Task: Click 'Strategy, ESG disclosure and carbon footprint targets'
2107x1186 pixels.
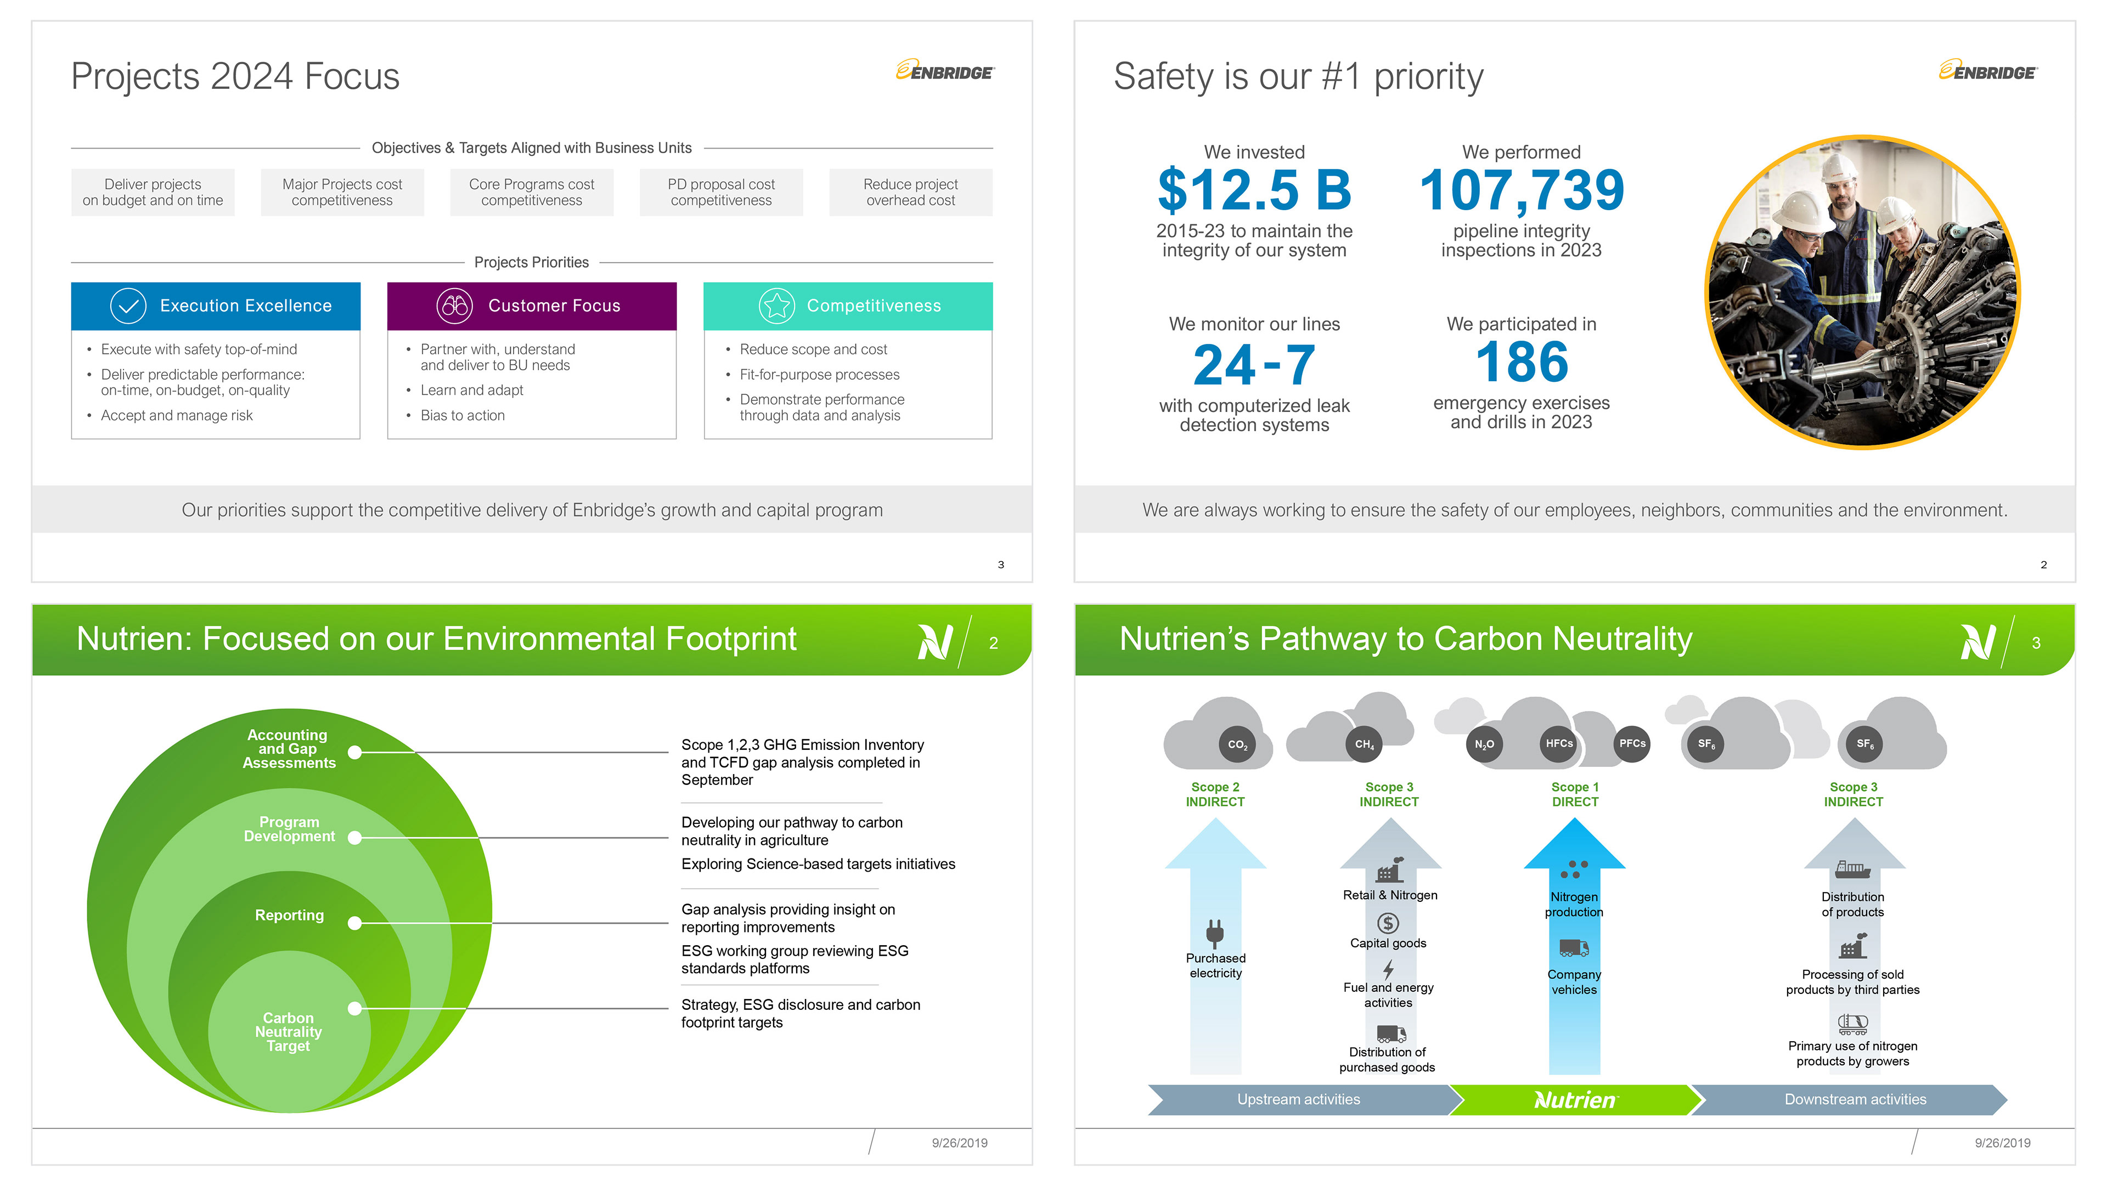Action: coord(801,1013)
